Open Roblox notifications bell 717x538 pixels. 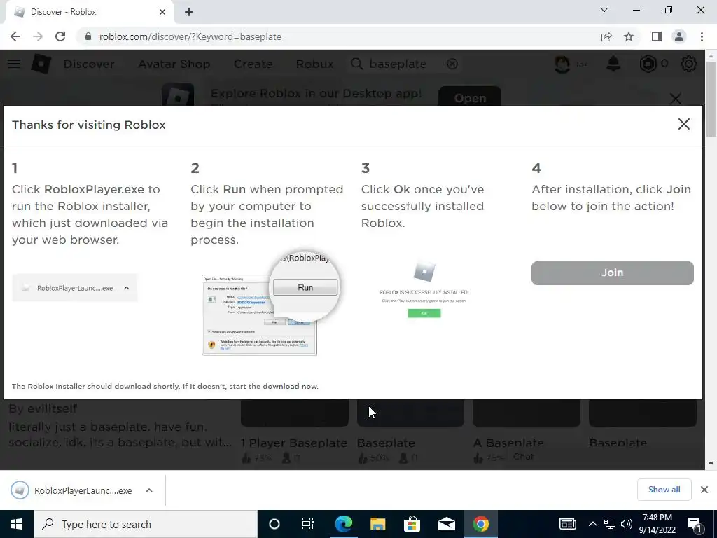[613, 64]
